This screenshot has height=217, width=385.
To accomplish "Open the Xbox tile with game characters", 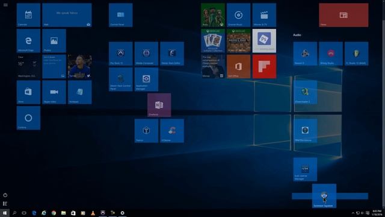I will coord(213,15).
